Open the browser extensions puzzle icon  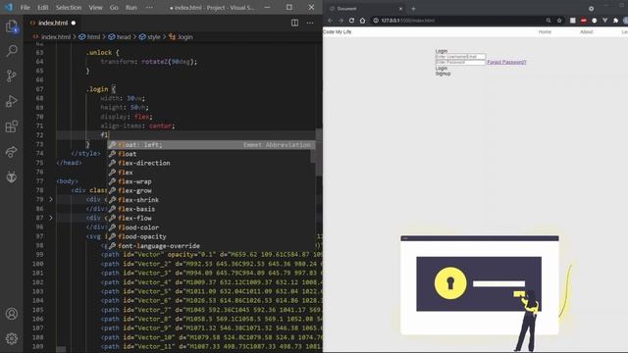pos(615,21)
